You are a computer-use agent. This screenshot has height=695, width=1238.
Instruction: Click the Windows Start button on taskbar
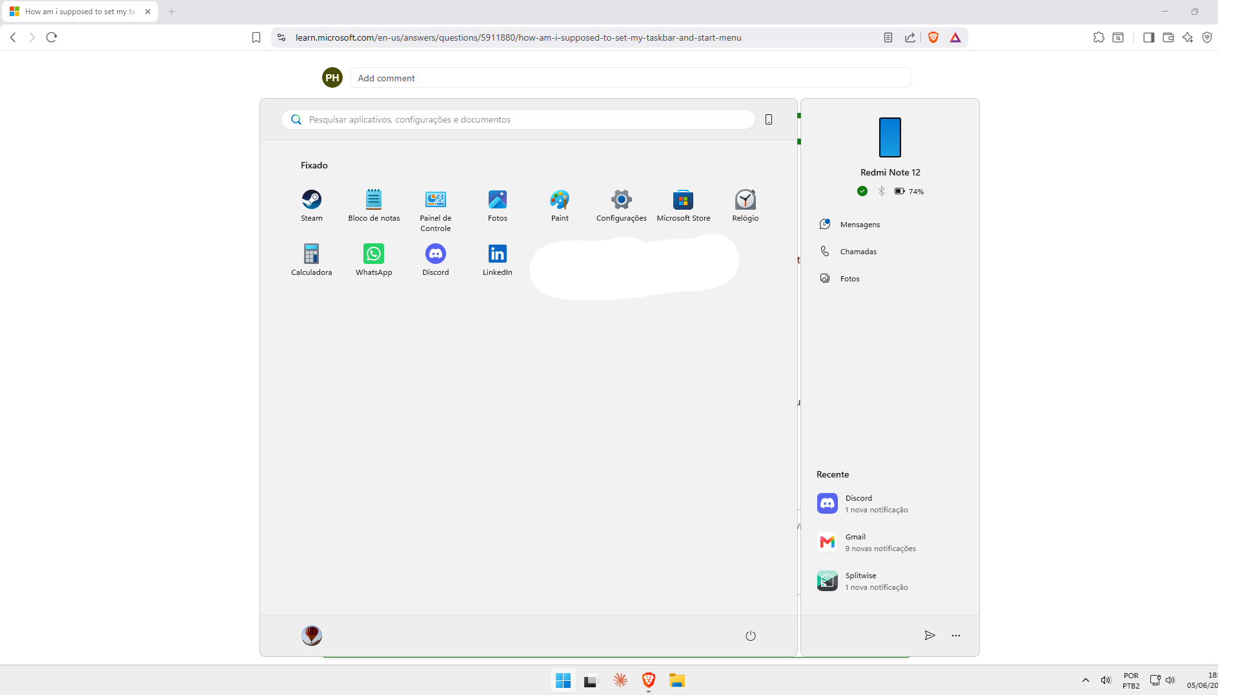[563, 680]
